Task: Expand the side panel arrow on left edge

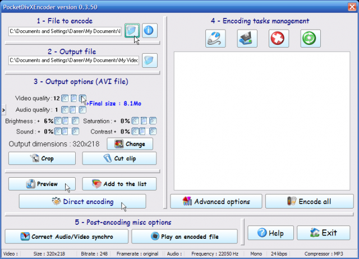Action: [x=3, y=110]
